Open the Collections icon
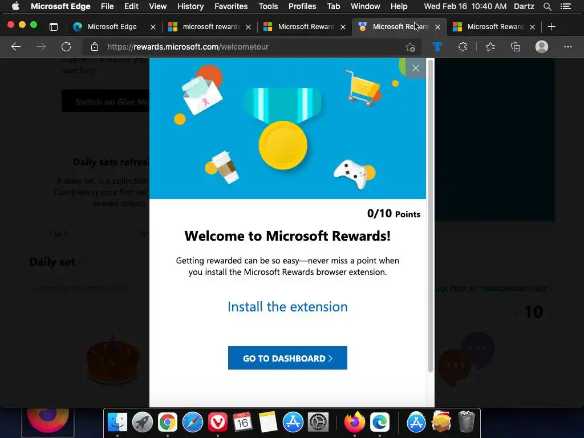 coord(516,47)
